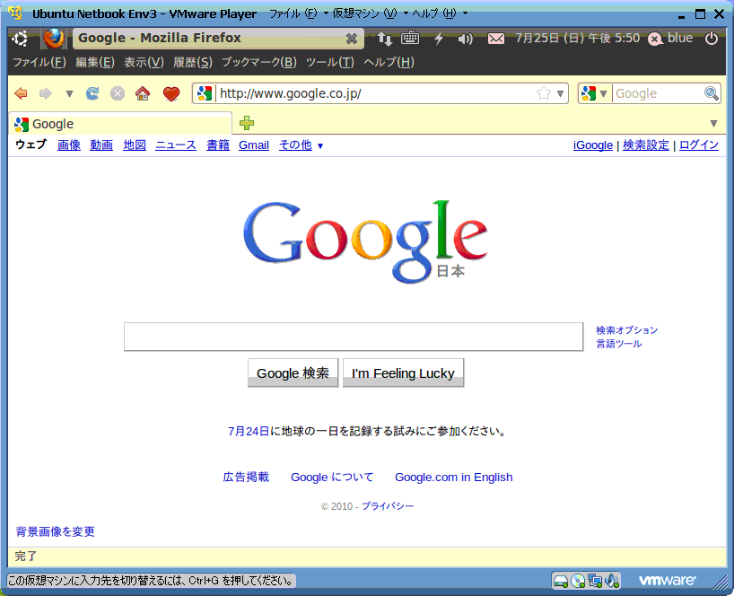The image size is (734, 596).
Task: Click 背景画像を変更 link
Action: tap(56, 531)
